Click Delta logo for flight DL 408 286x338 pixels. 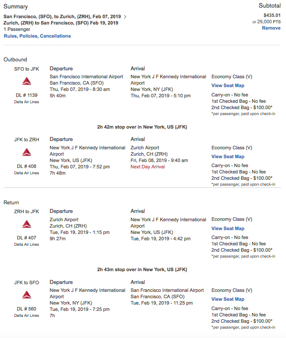tap(27, 152)
